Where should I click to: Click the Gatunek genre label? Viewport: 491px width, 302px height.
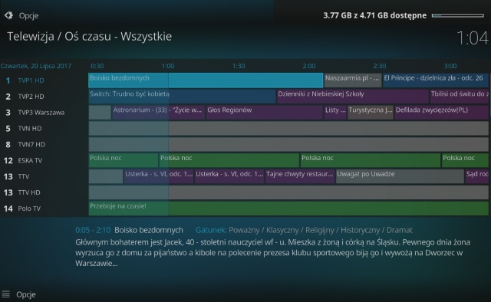[211, 230]
